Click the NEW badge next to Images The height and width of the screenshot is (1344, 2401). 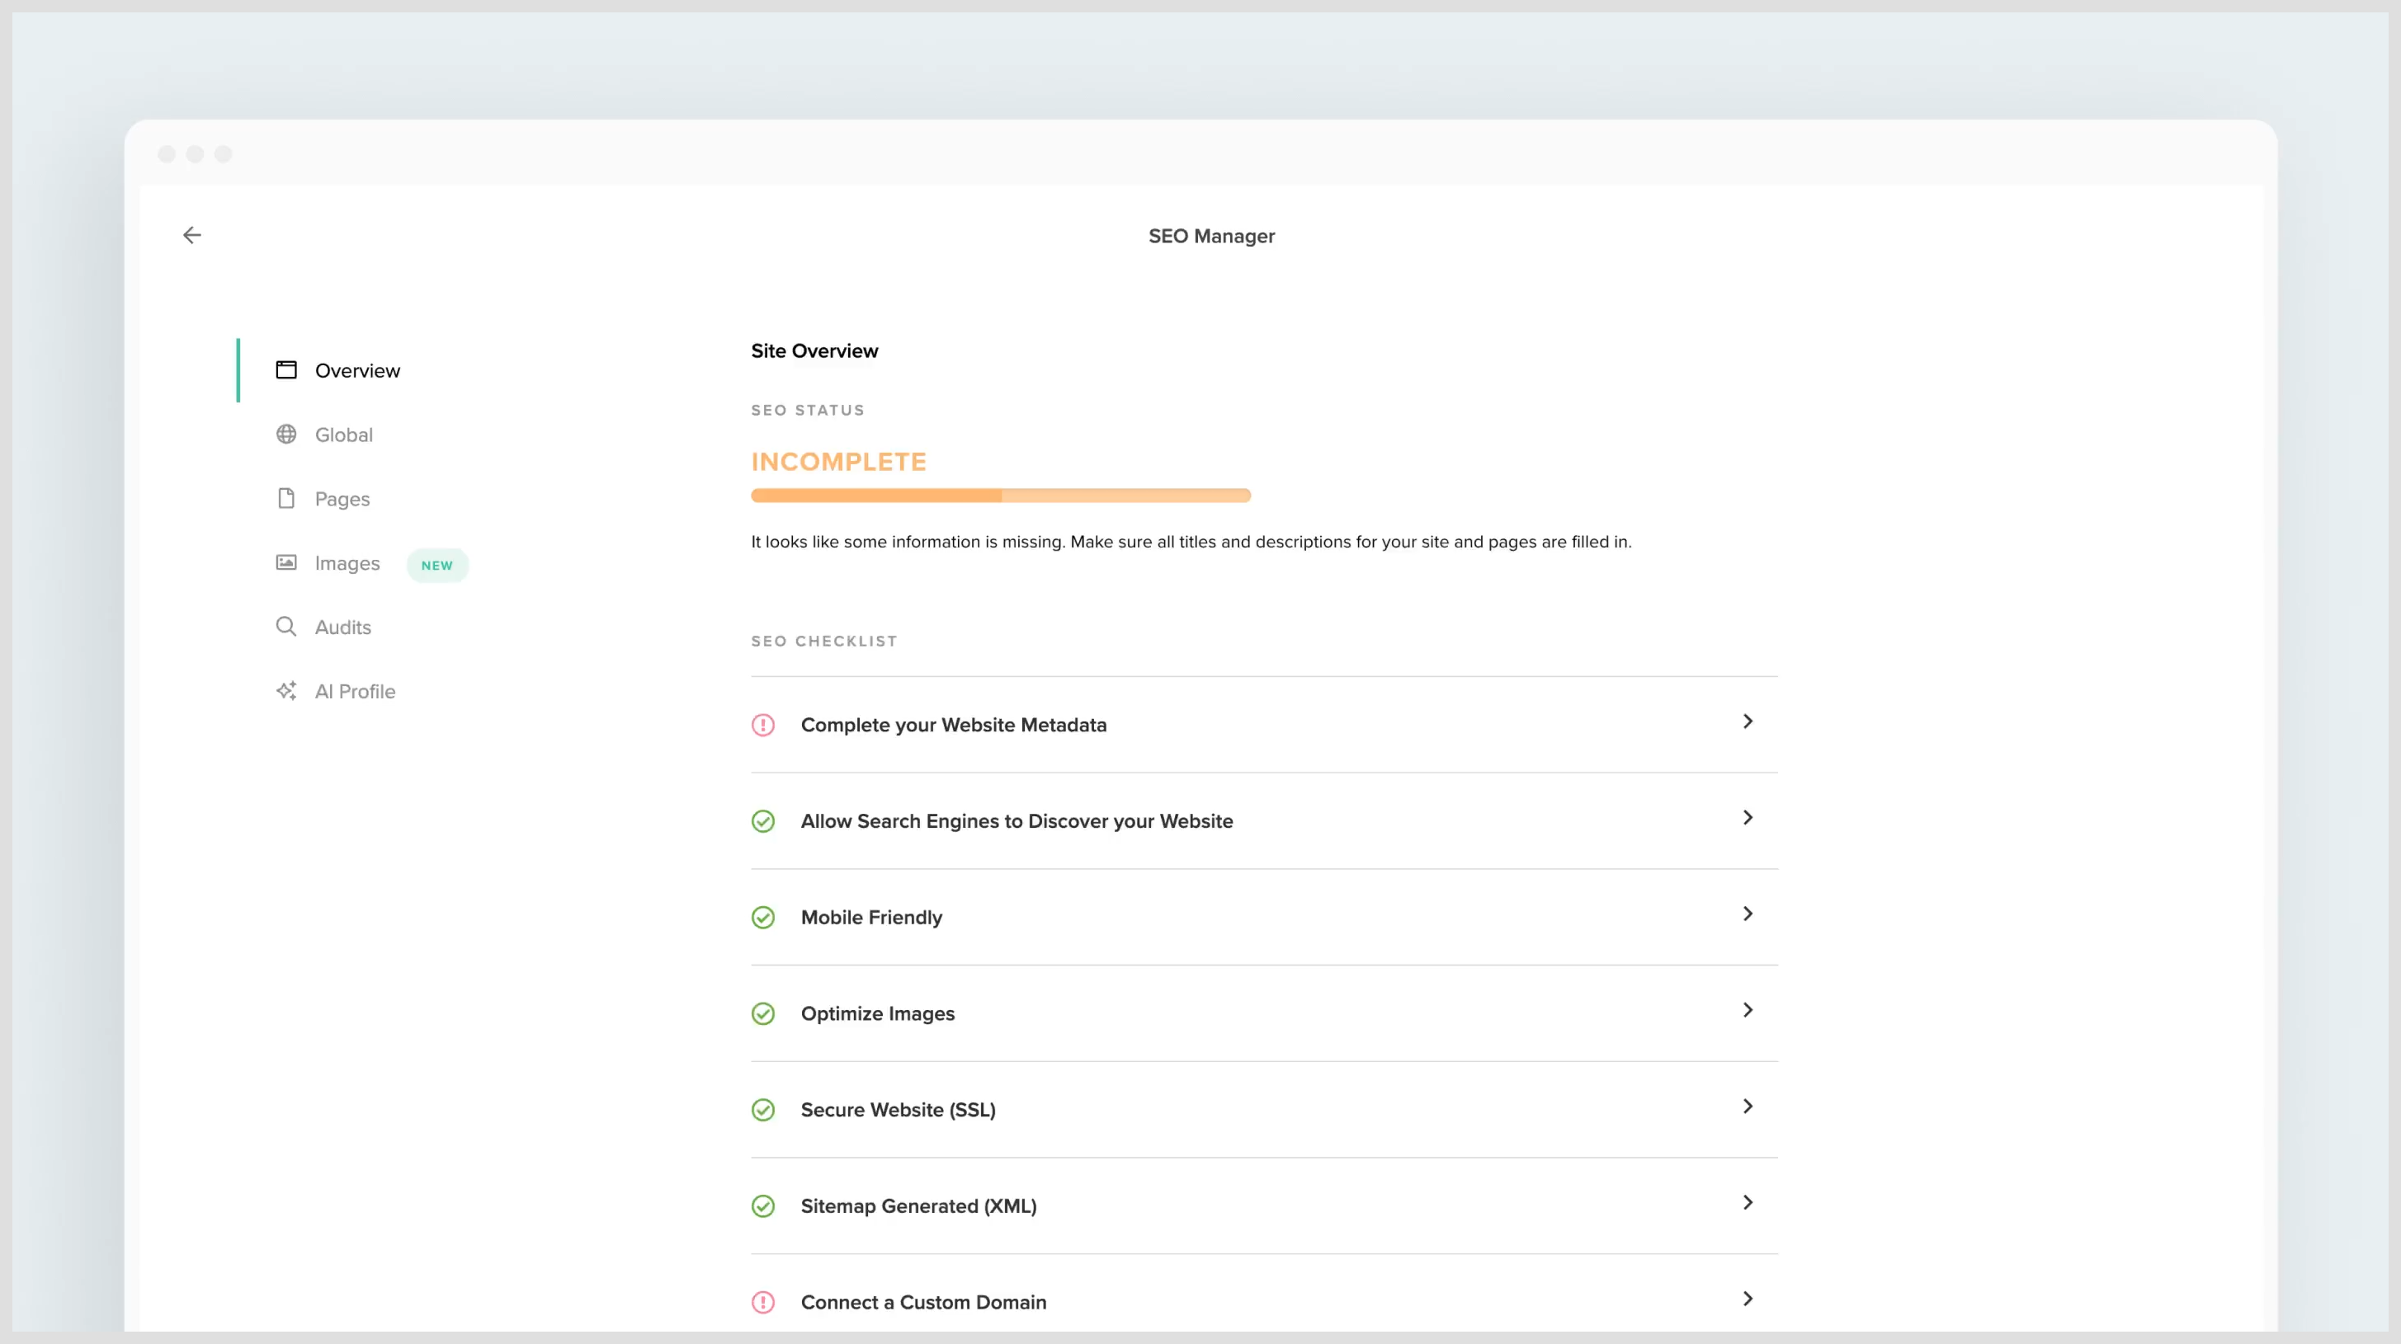pos(437,566)
